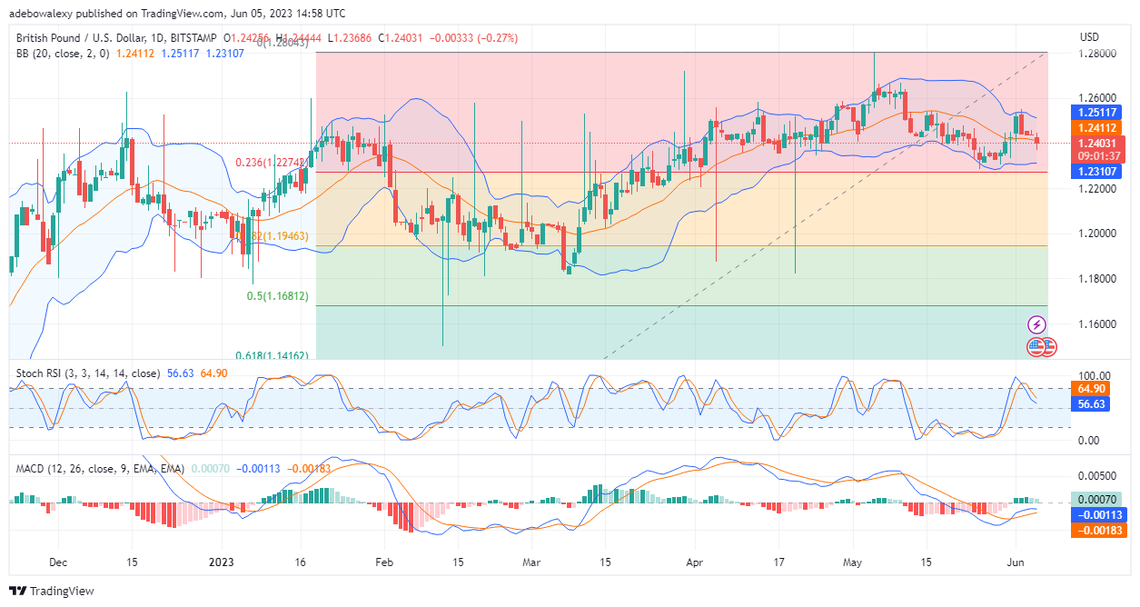1140x607 pixels.
Task: Click the Fibonacci 0.5(1.16812) level label
Action: [x=277, y=296]
